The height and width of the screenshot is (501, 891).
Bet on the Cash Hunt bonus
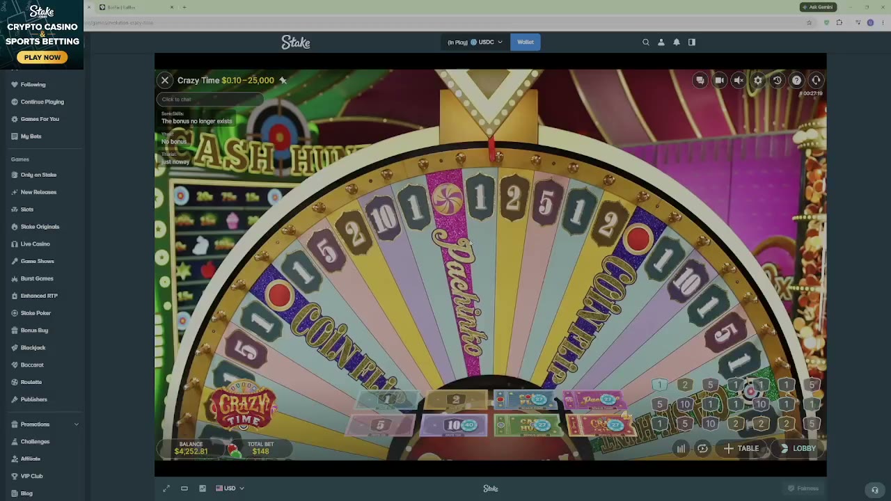click(528, 425)
